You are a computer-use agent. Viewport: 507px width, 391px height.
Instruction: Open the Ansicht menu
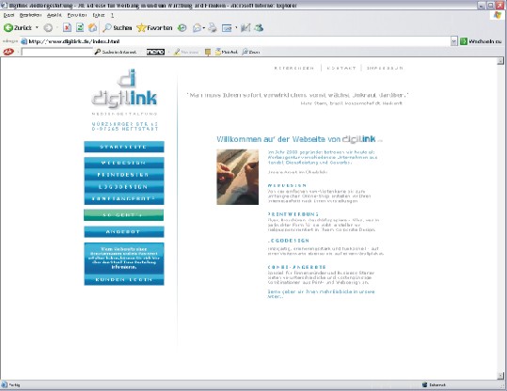[54, 15]
